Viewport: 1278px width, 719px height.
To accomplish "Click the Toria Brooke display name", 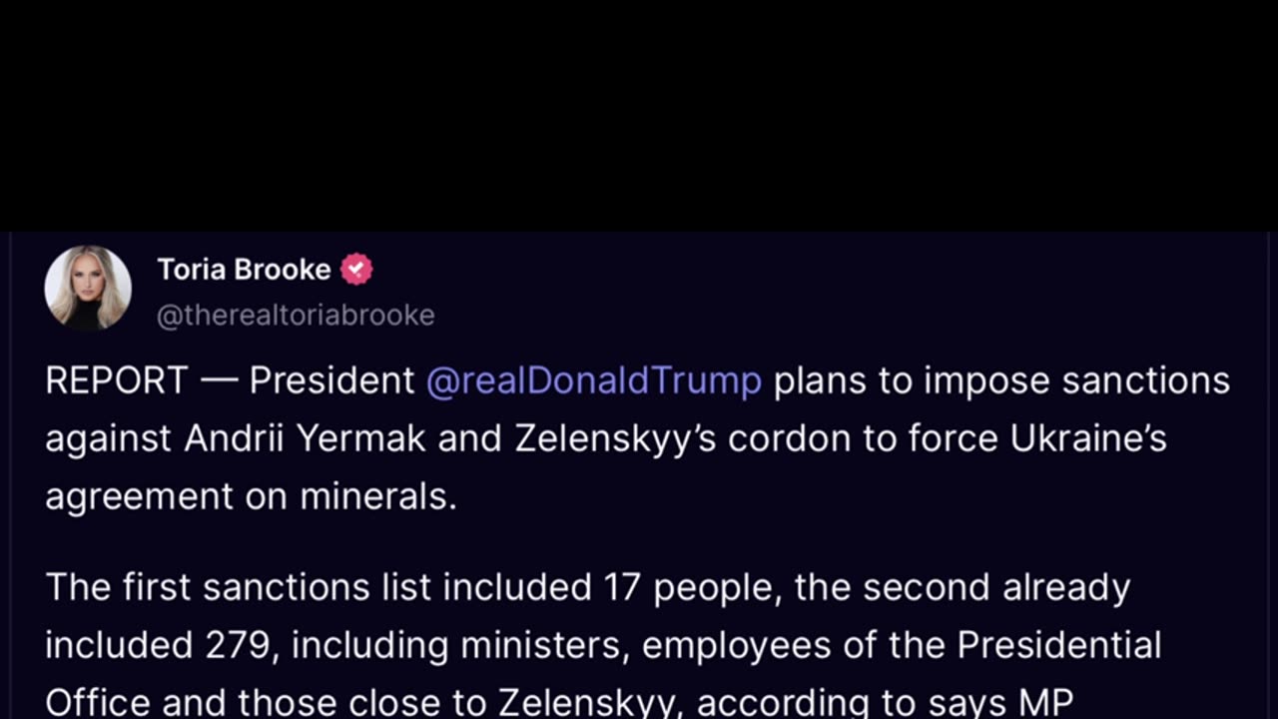I will coord(244,270).
